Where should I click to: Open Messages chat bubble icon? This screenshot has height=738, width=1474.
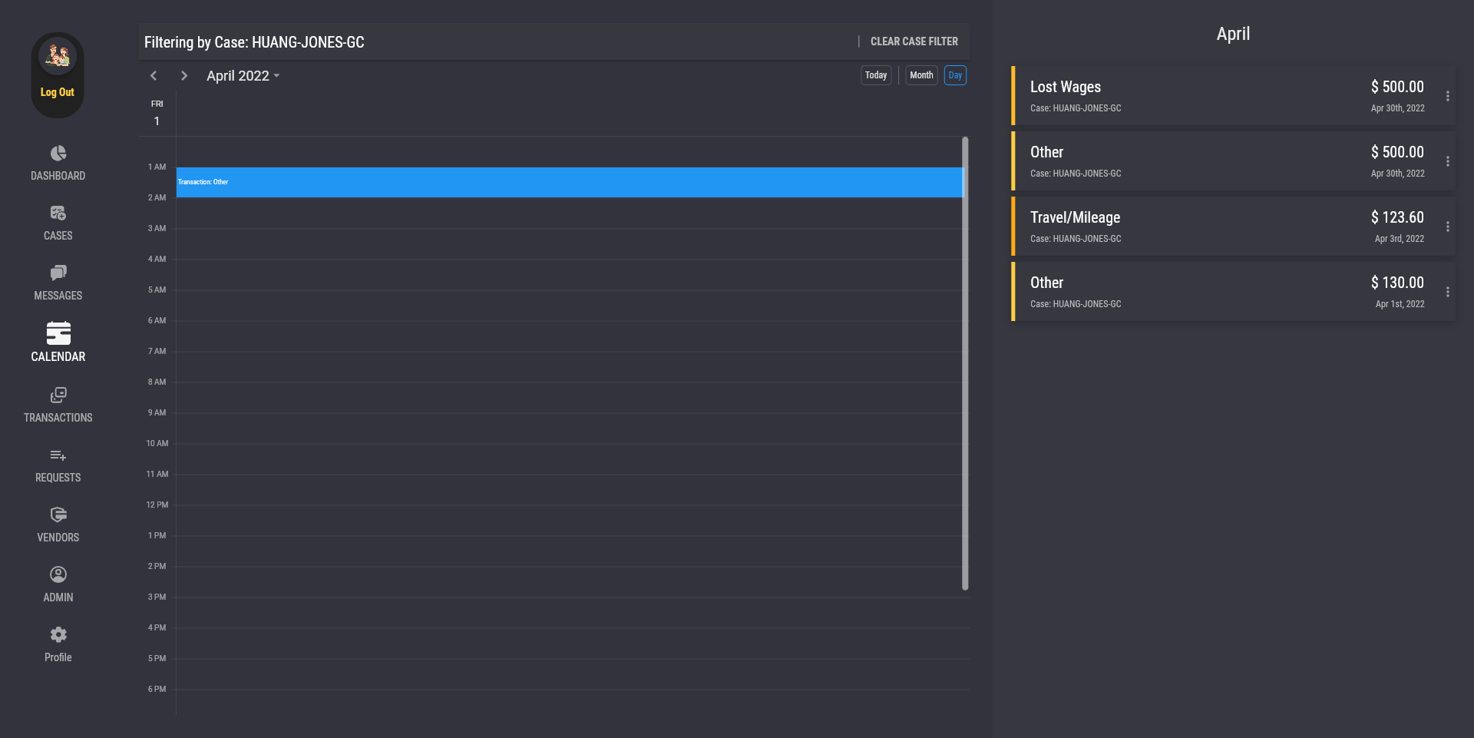click(x=58, y=273)
